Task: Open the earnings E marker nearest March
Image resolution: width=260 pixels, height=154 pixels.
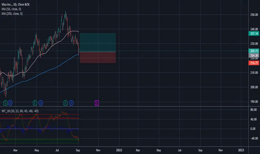Action: pyautogui.click(x=5, y=103)
